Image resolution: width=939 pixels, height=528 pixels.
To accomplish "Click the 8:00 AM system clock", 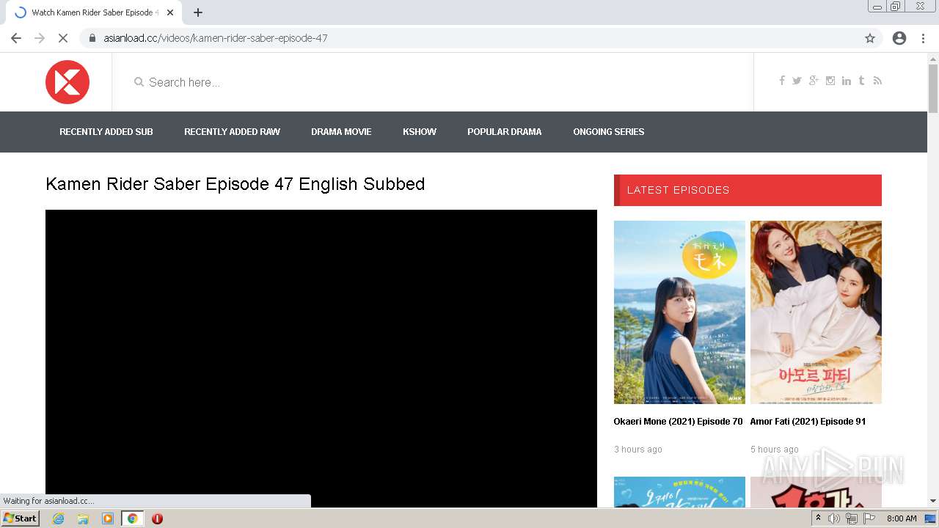I will pyautogui.click(x=902, y=518).
